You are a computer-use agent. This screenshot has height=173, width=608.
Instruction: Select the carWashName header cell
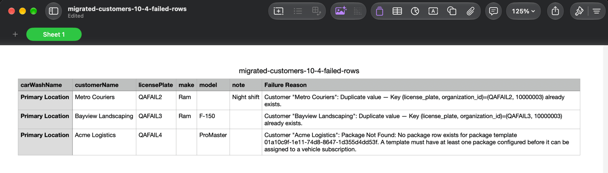coord(45,85)
